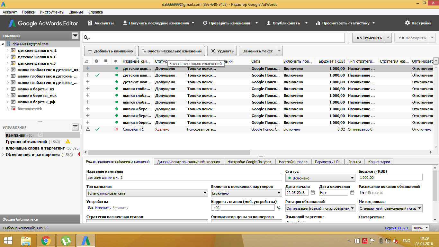
Task: Click the red X status icon in Campaign #1 row
Action: 116,129
